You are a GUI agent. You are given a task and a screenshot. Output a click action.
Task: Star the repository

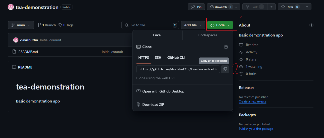(290, 7)
